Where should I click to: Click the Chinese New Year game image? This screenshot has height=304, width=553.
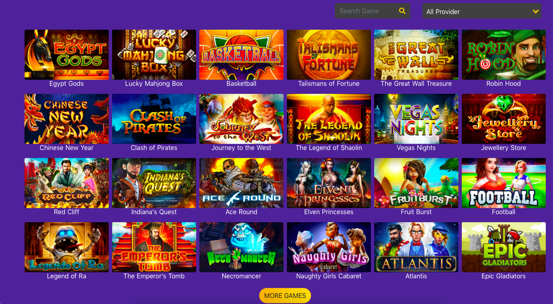pyautogui.click(x=67, y=119)
